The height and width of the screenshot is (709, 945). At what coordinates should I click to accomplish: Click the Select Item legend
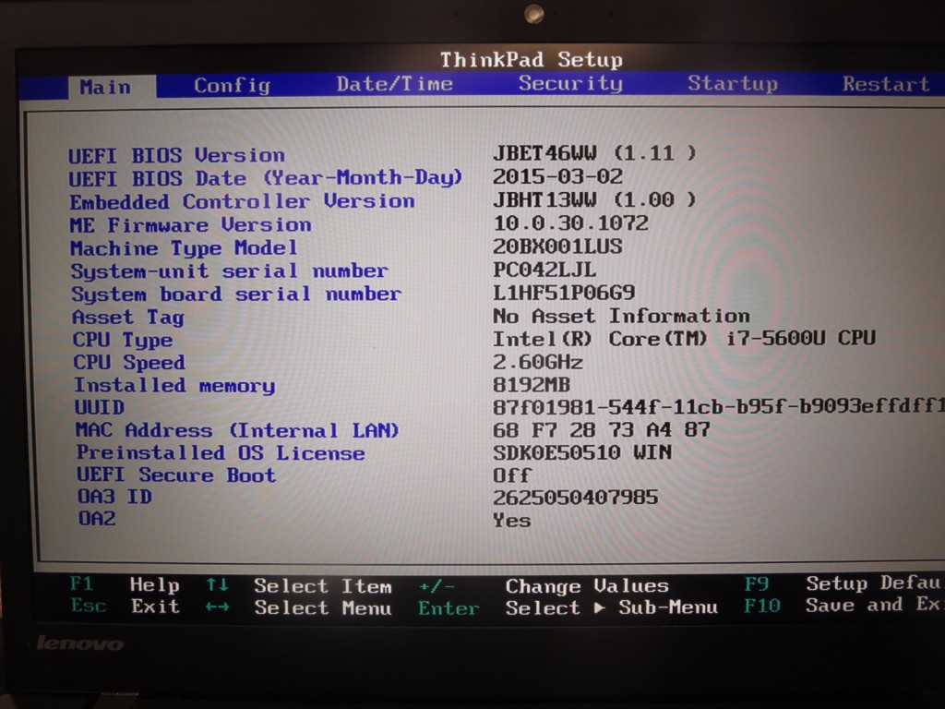click(x=323, y=586)
